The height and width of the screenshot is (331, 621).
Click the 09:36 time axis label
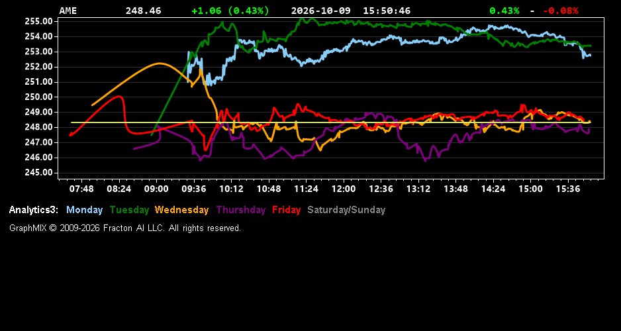pyautogui.click(x=194, y=189)
